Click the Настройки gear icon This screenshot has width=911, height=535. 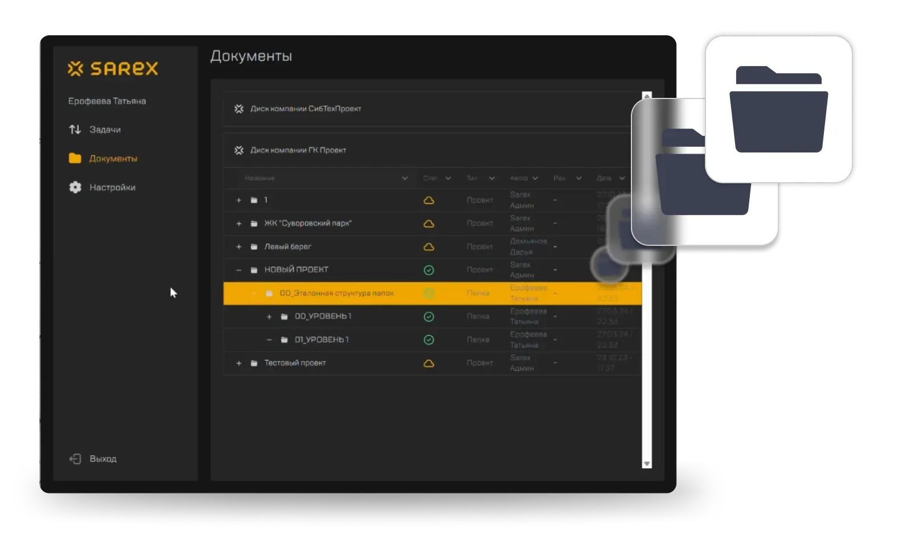click(x=75, y=187)
